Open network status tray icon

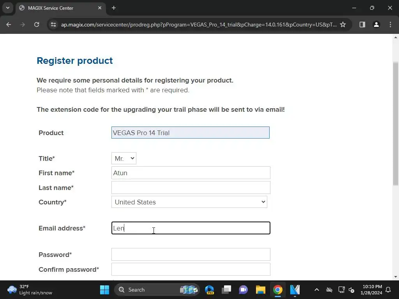[x=341, y=290]
